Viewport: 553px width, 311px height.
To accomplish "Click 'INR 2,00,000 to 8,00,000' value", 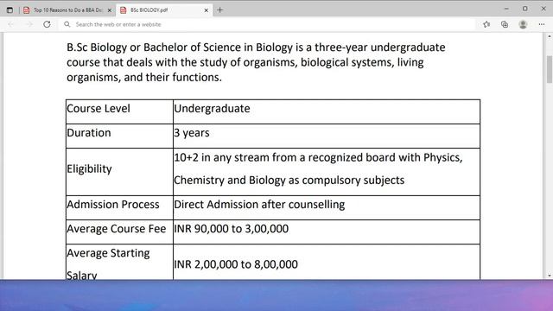I will 236,264.
